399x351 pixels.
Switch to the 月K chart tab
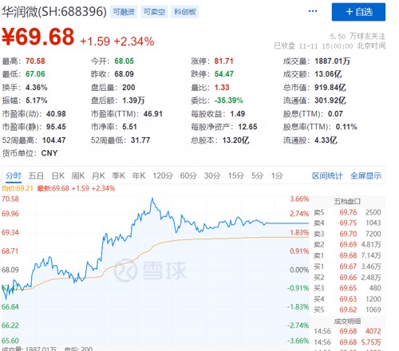pos(98,175)
